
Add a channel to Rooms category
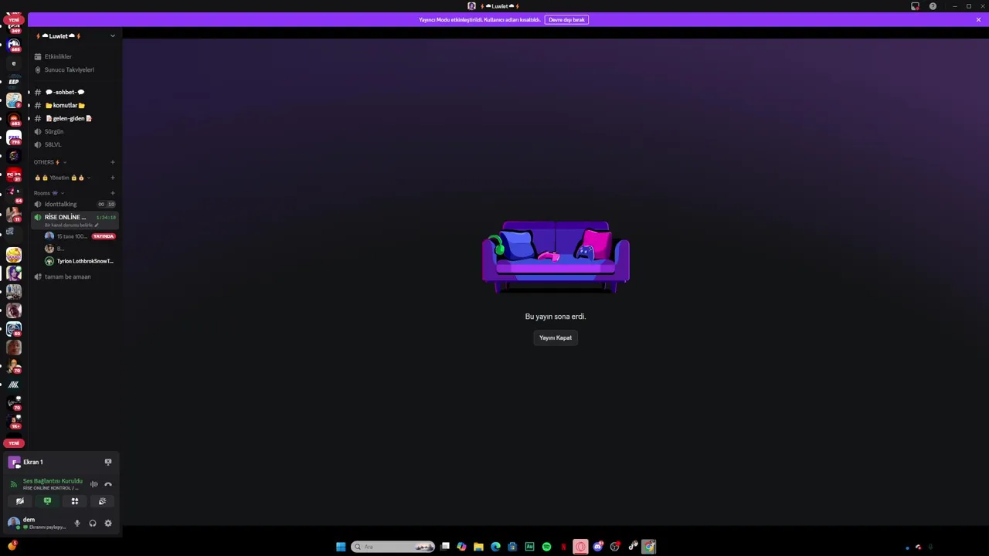(112, 193)
